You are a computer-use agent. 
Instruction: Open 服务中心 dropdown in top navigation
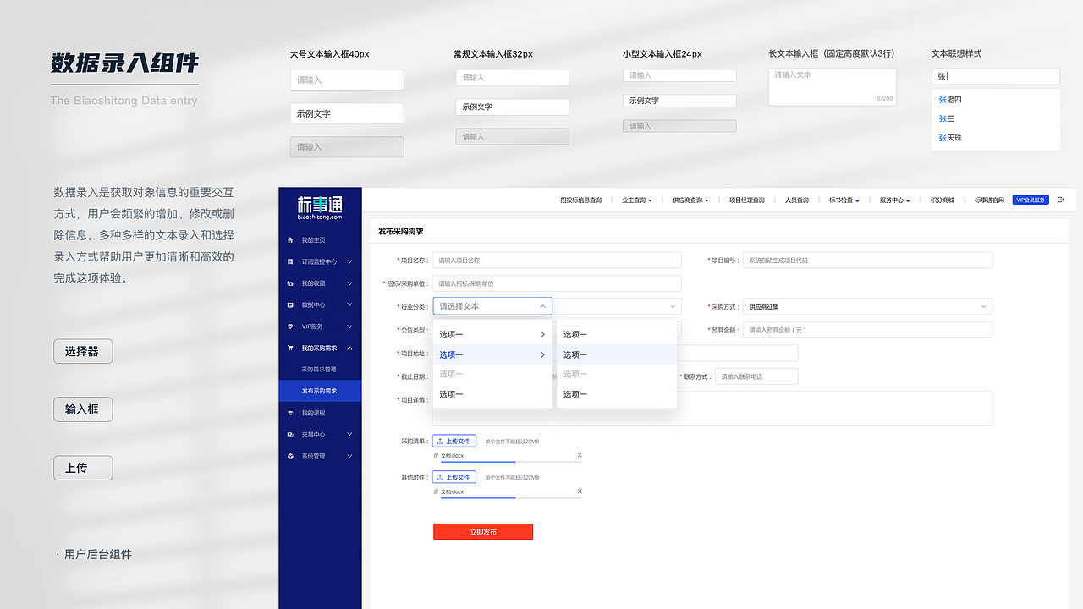pos(894,200)
